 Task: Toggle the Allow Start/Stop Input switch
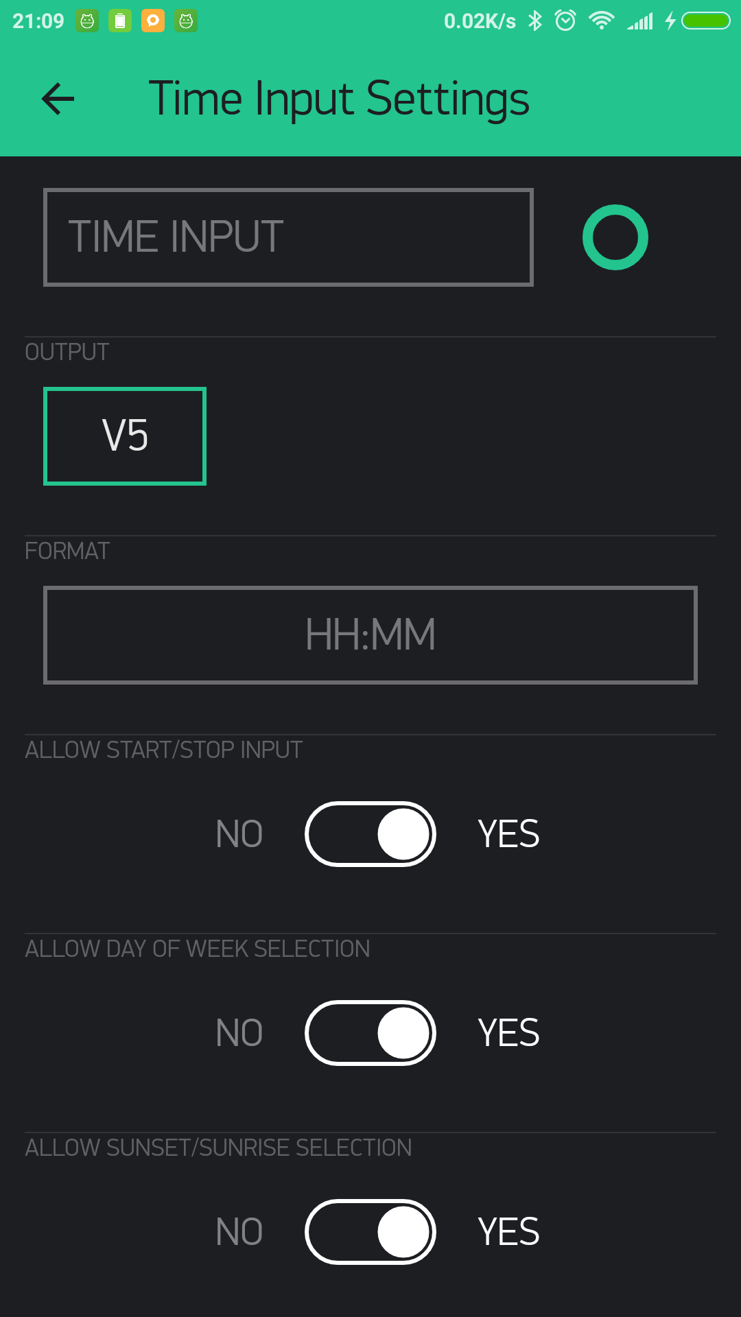(370, 834)
